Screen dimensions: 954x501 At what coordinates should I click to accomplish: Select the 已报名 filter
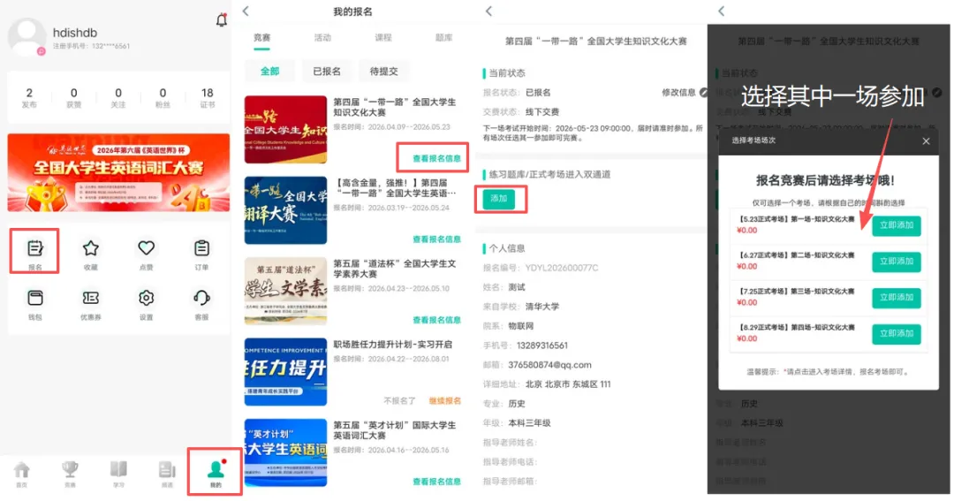(327, 72)
